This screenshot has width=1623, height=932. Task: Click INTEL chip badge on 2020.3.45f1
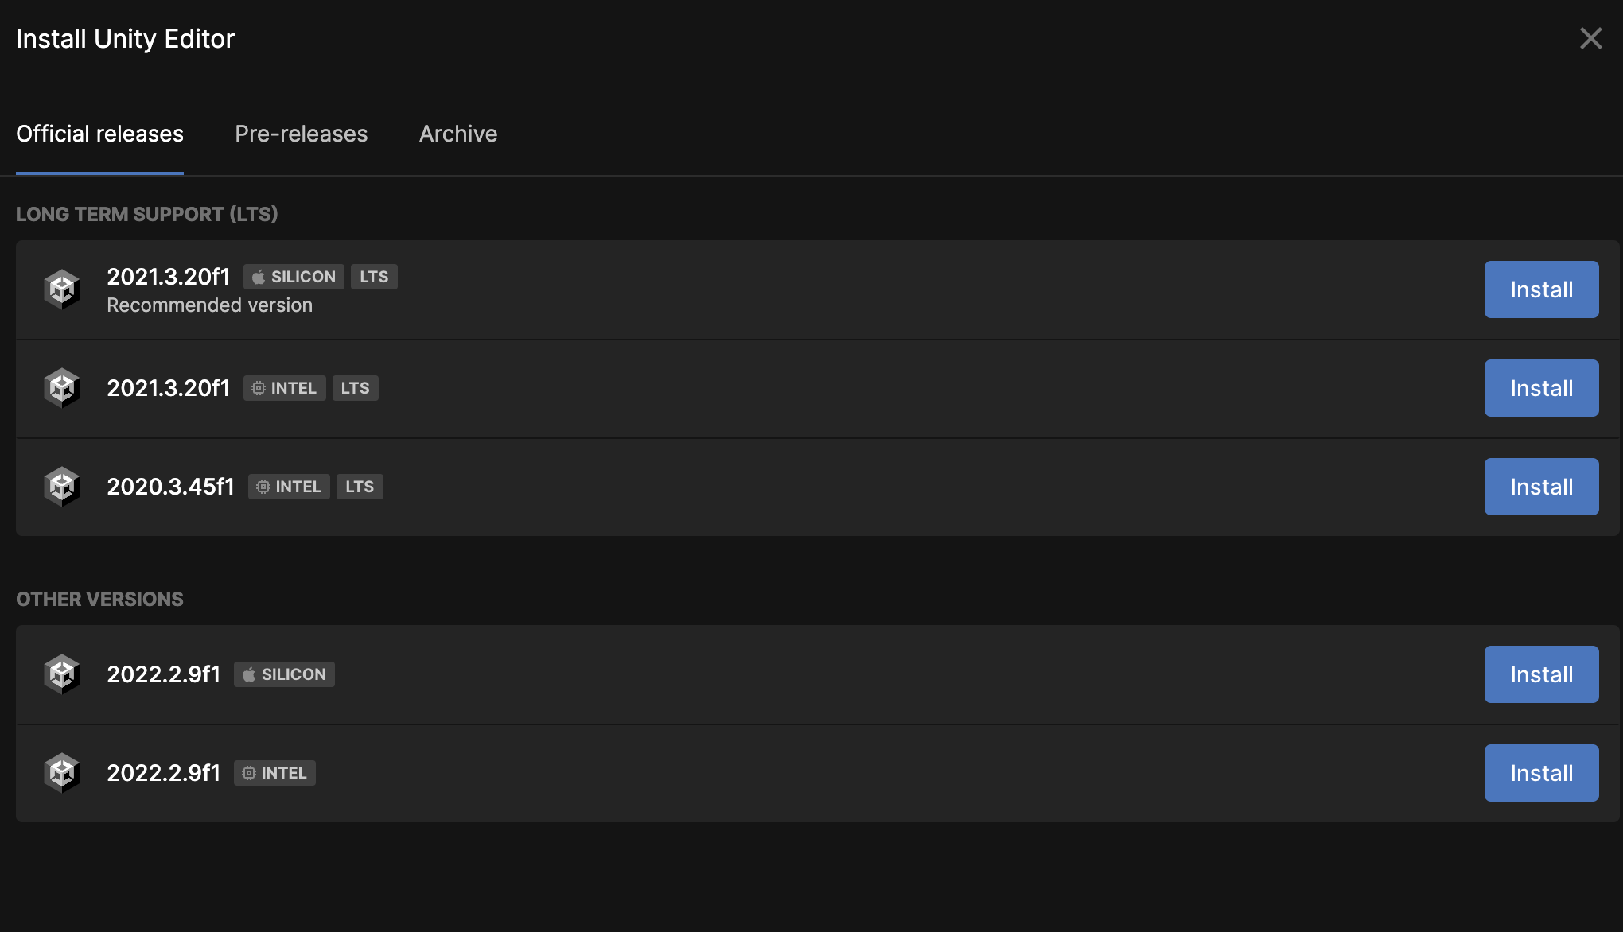[x=289, y=487]
